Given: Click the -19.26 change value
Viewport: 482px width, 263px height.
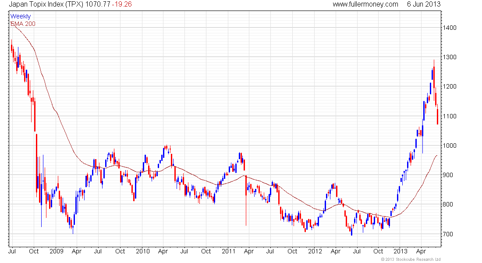Looking at the screenshot, I should pos(122,4).
